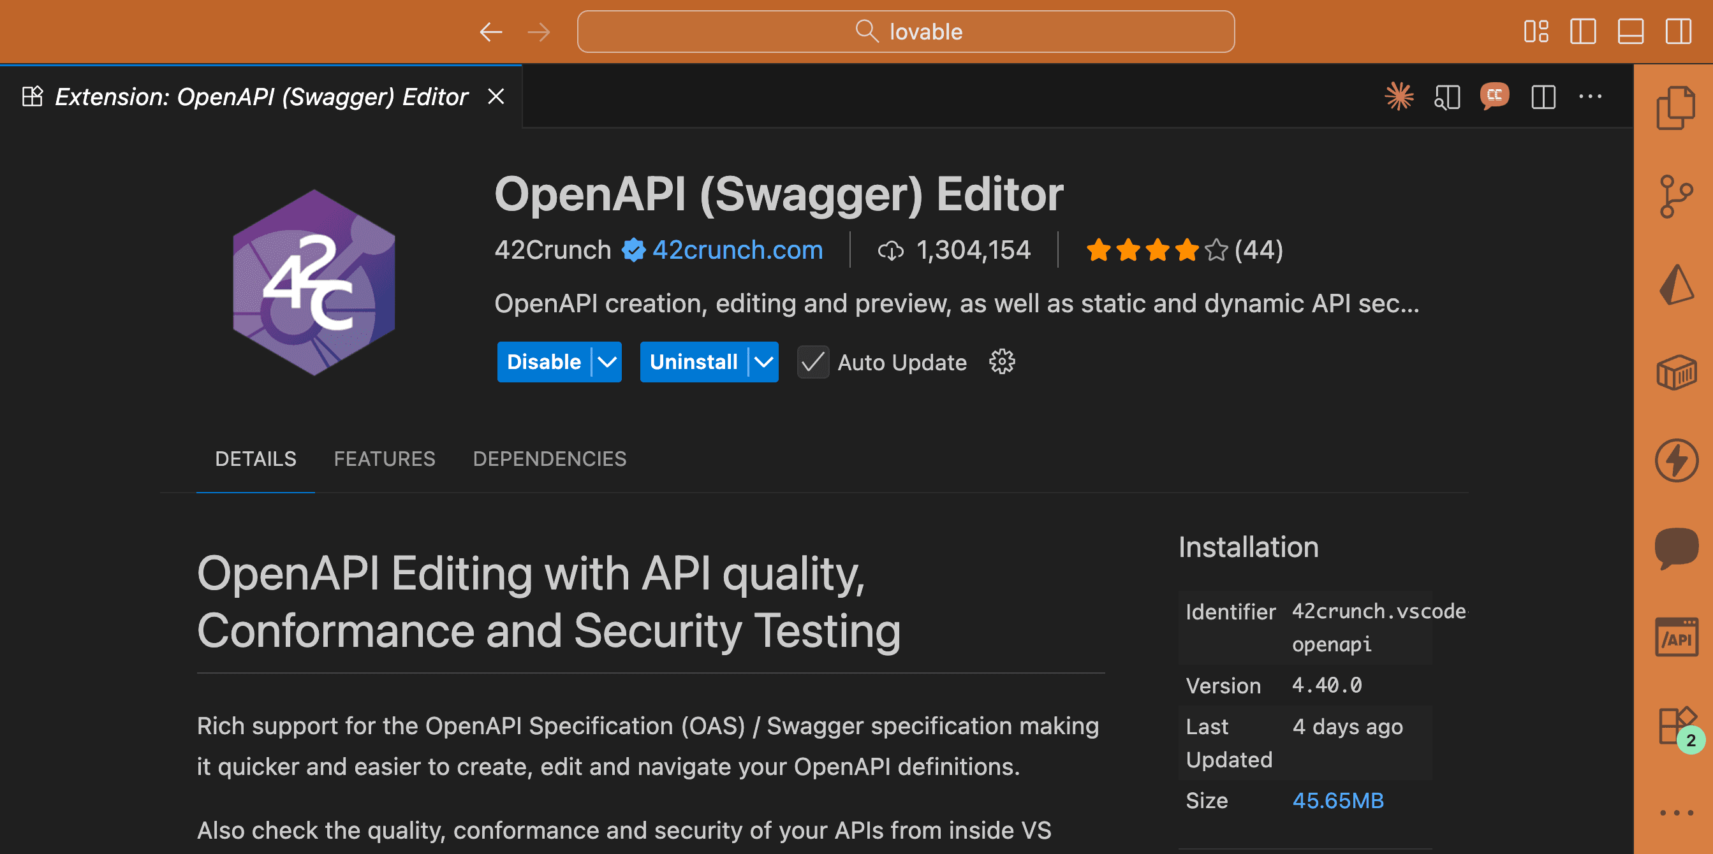Screen dimensions: 1713x854
Task: Open the Claude starburst icon in the editor toolbar
Action: pyautogui.click(x=1399, y=96)
